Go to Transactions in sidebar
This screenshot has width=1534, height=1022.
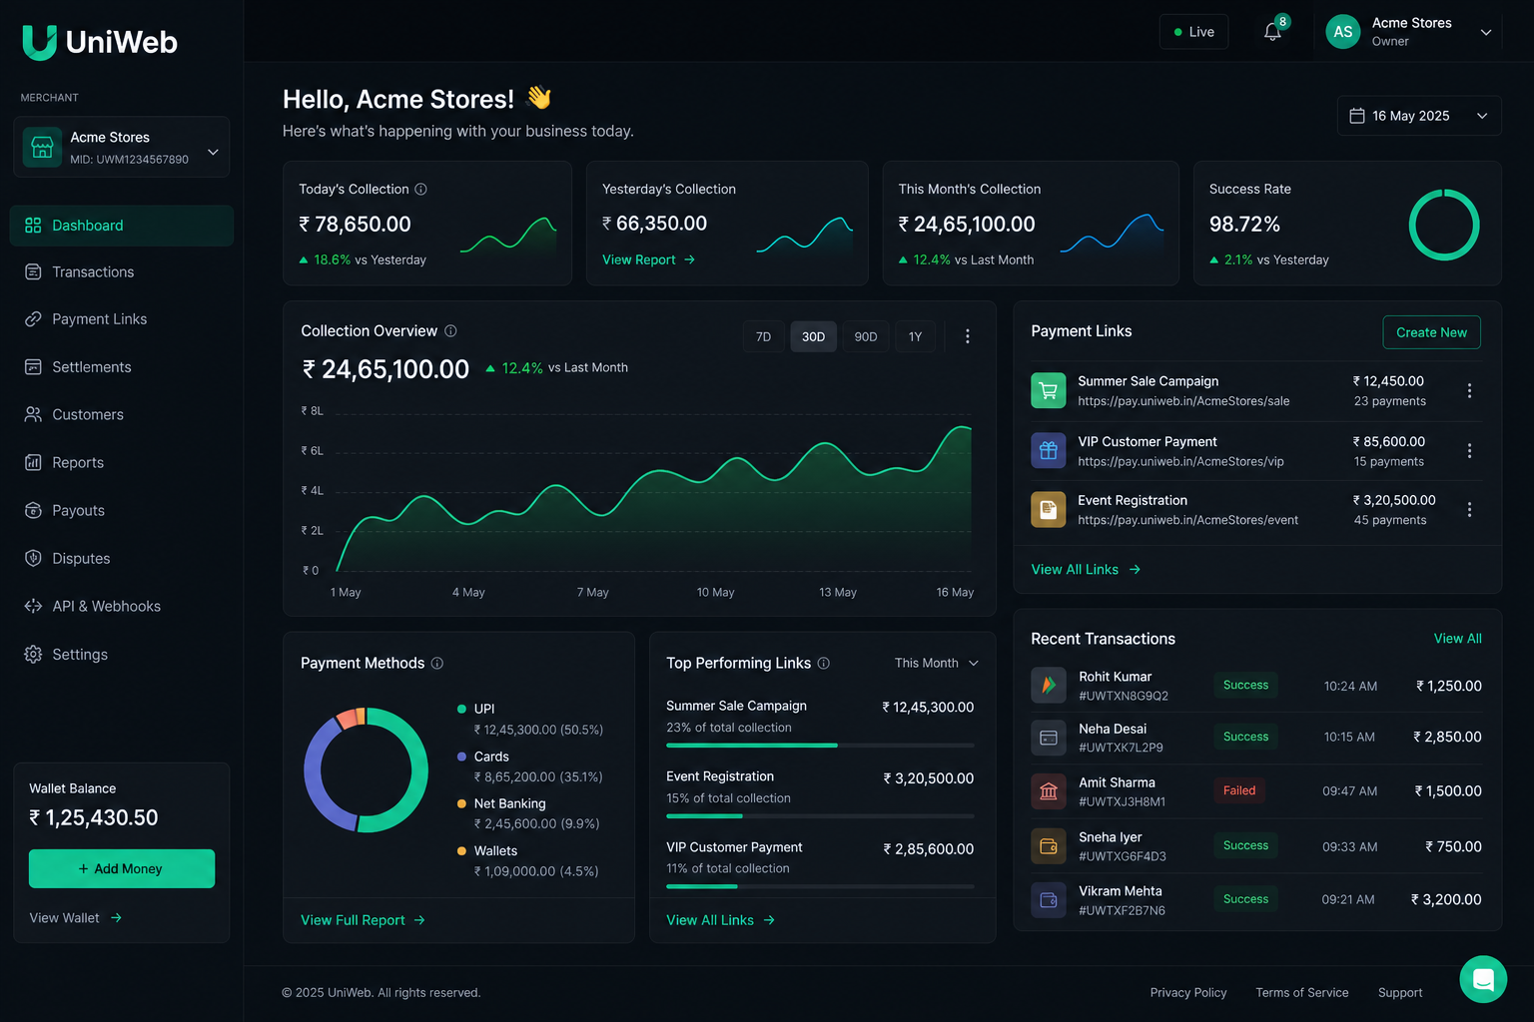tap(122, 271)
